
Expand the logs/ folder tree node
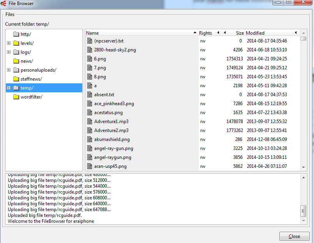tap(9, 52)
